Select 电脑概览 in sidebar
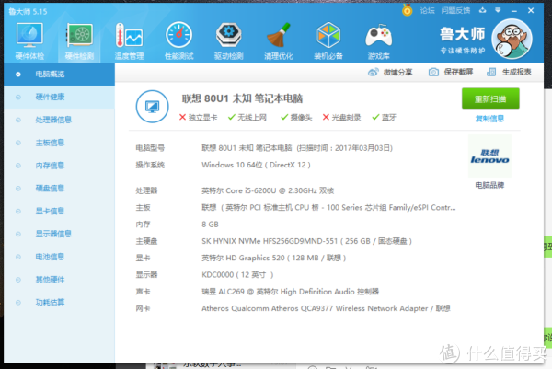Image resolution: width=552 pixels, height=369 pixels. coord(59,75)
